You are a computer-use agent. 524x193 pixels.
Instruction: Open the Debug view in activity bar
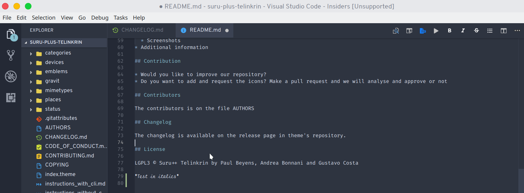(x=11, y=76)
